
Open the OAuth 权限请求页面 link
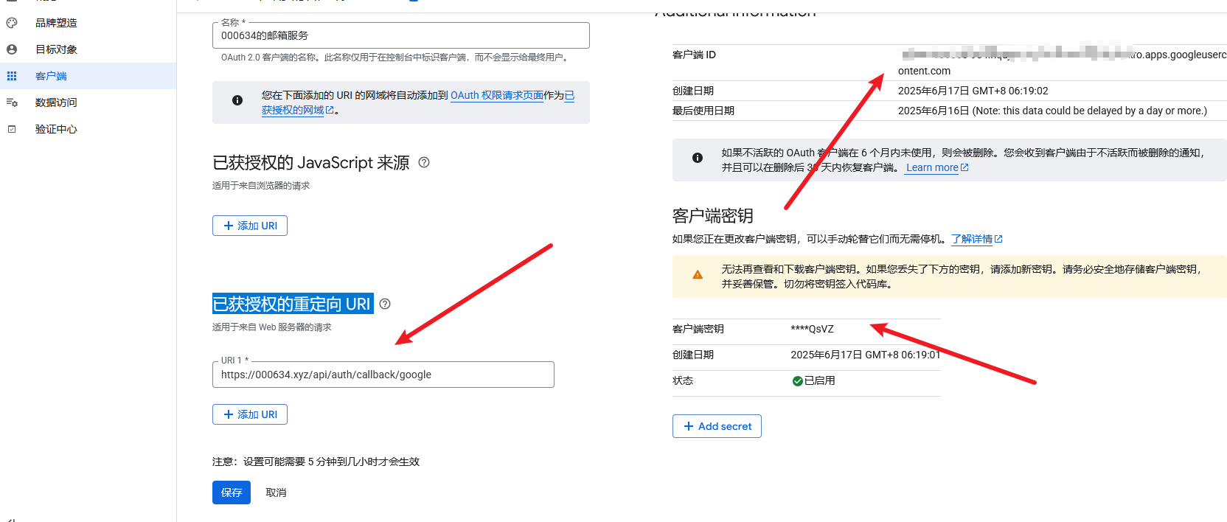[x=496, y=95]
